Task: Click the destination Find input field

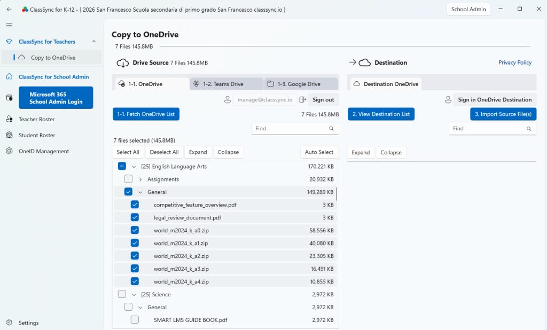Action: coord(492,129)
